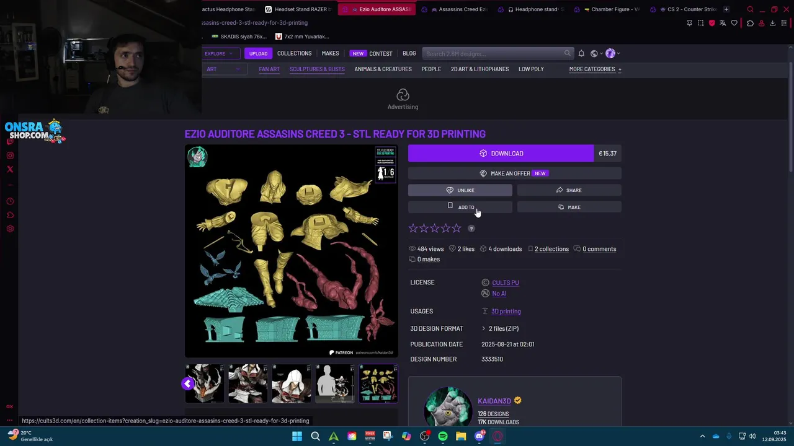Expand More Categories
Viewport: 794px width, 446px height.
click(x=595, y=69)
